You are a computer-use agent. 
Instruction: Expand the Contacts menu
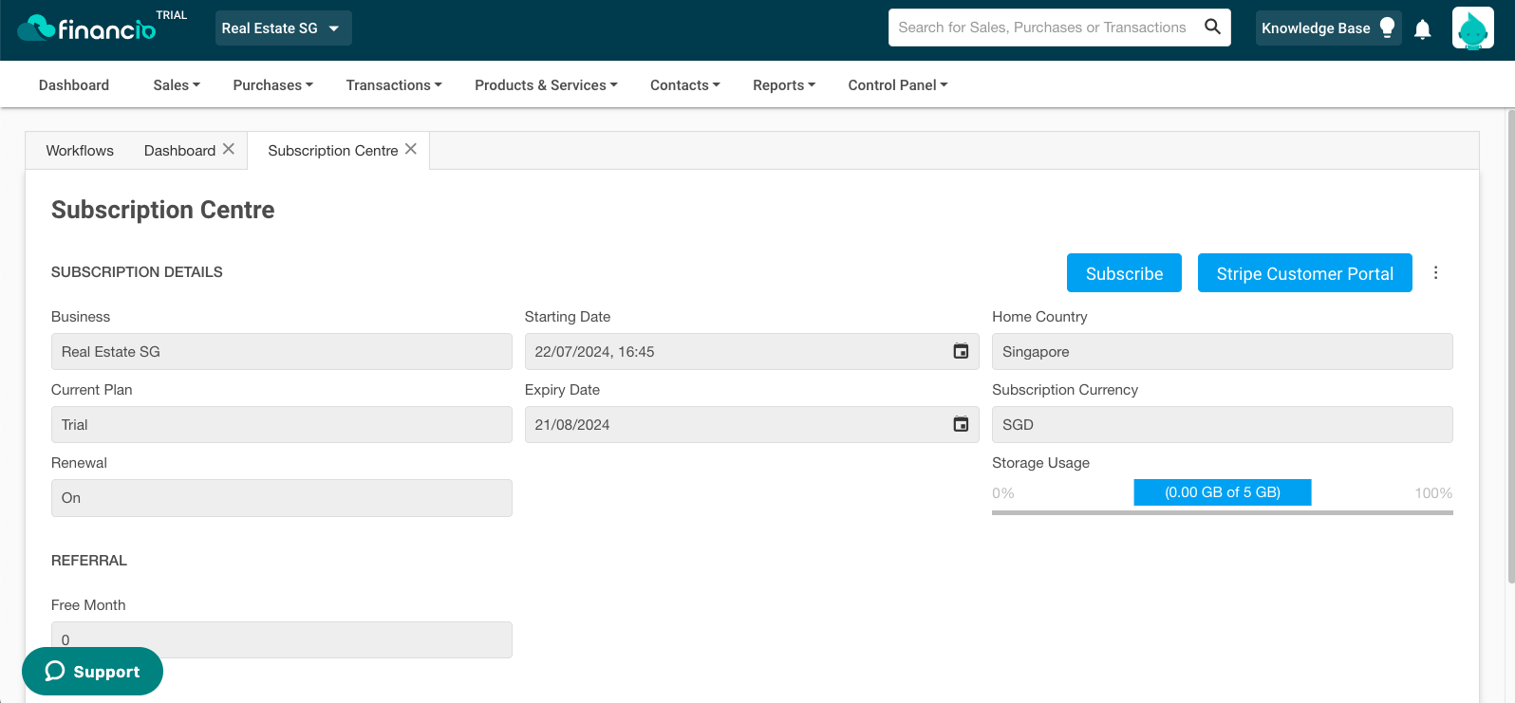685,85
